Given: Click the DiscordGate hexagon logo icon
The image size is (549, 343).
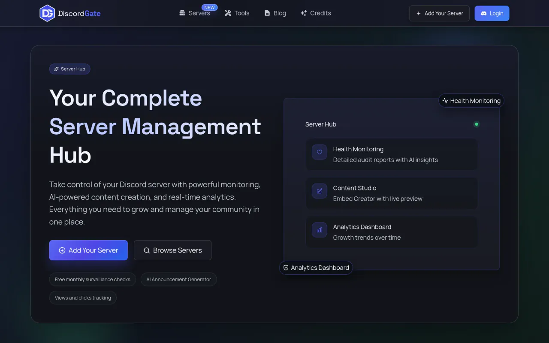Looking at the screenshot, I should [x=47, y=13].
